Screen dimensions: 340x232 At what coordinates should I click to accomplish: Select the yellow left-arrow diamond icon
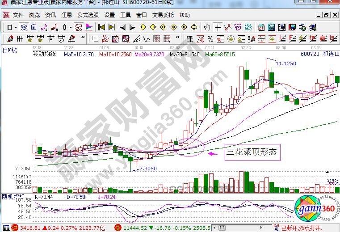[x=142, y=27]
